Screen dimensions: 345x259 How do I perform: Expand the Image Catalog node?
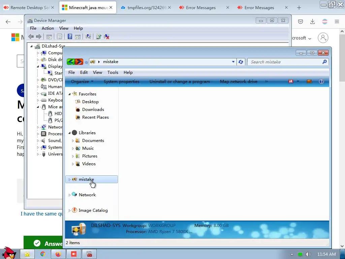pyautogui.click(x=69, y=210)
